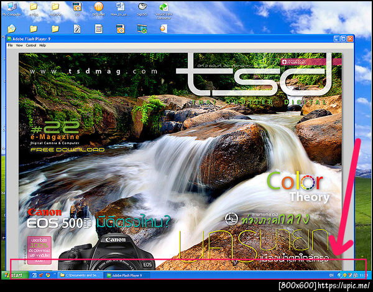
Task: Launch Google Chrome from quick launch
Action: (48, 275)
